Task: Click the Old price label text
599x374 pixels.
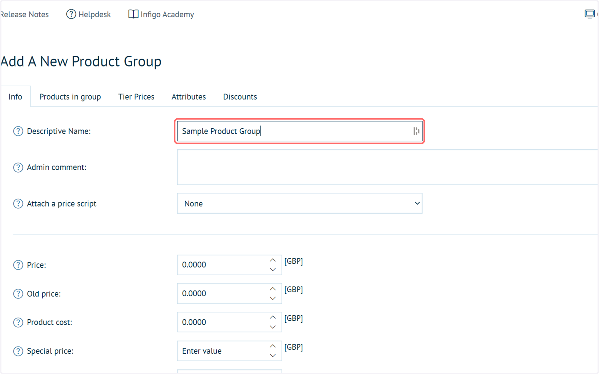Action: [x=44, y=294]
